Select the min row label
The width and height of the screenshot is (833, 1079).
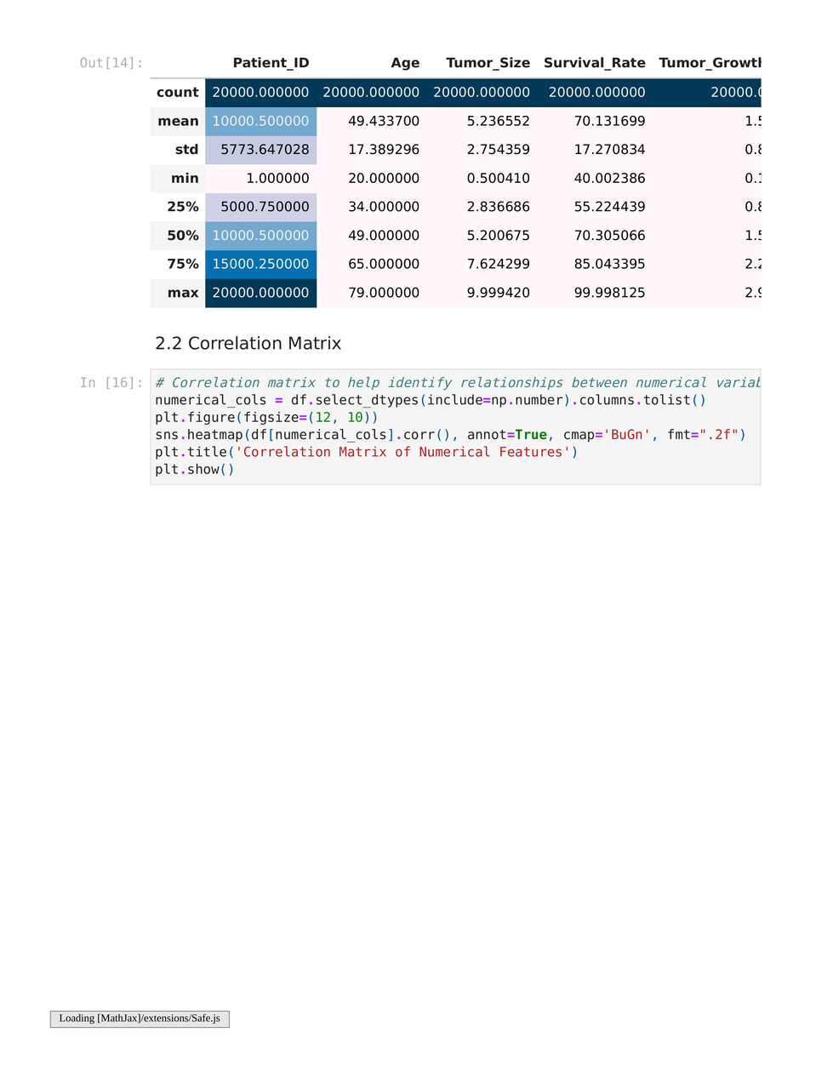pos(185,178)
